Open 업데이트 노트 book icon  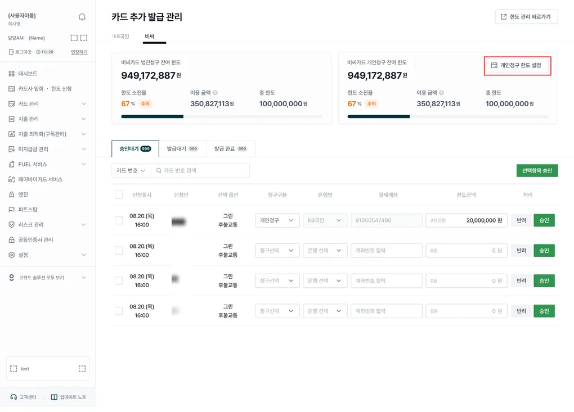pyautogui.click(x=54, y=397)
